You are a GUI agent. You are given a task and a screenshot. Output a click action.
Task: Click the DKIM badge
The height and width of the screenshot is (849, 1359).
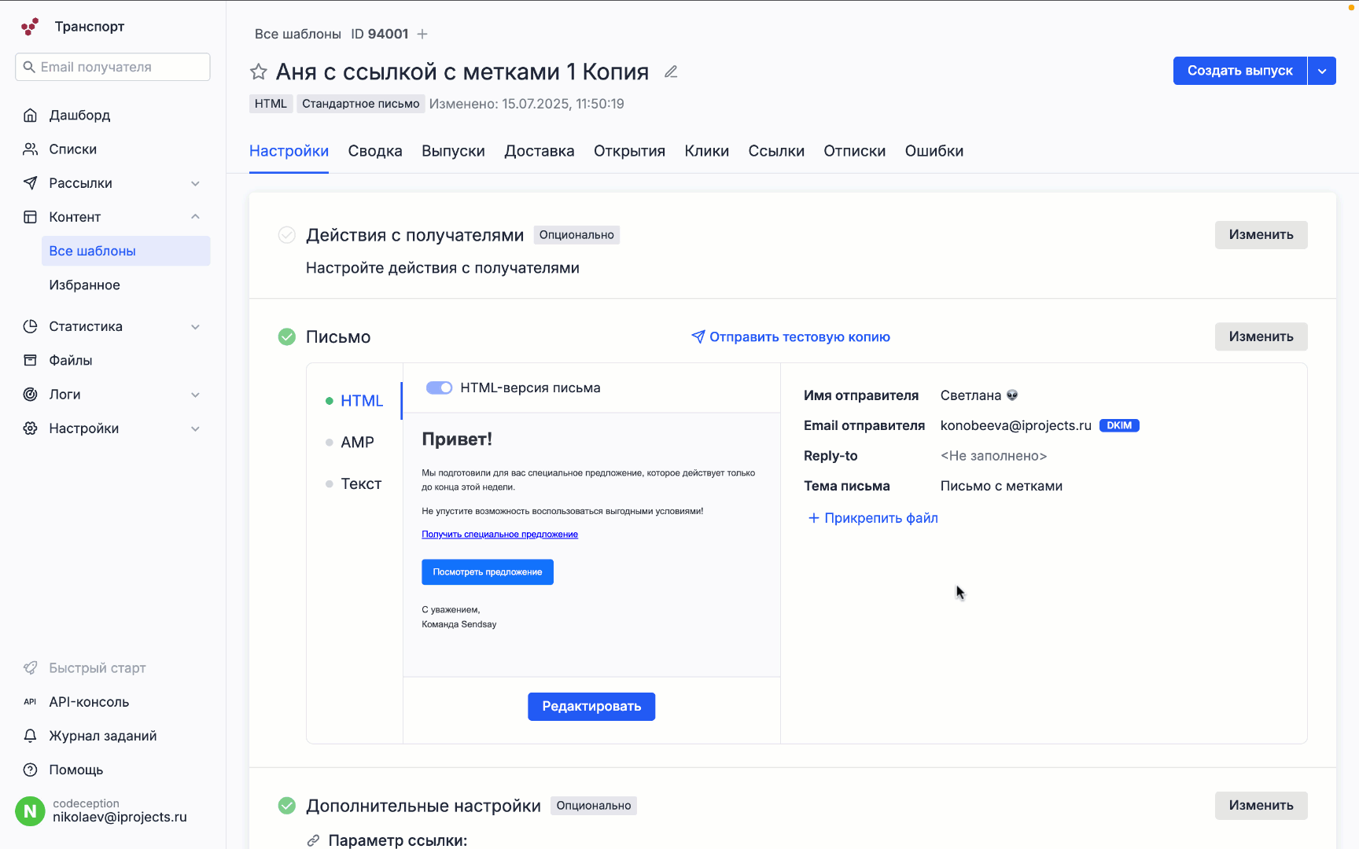[1119, 425]
